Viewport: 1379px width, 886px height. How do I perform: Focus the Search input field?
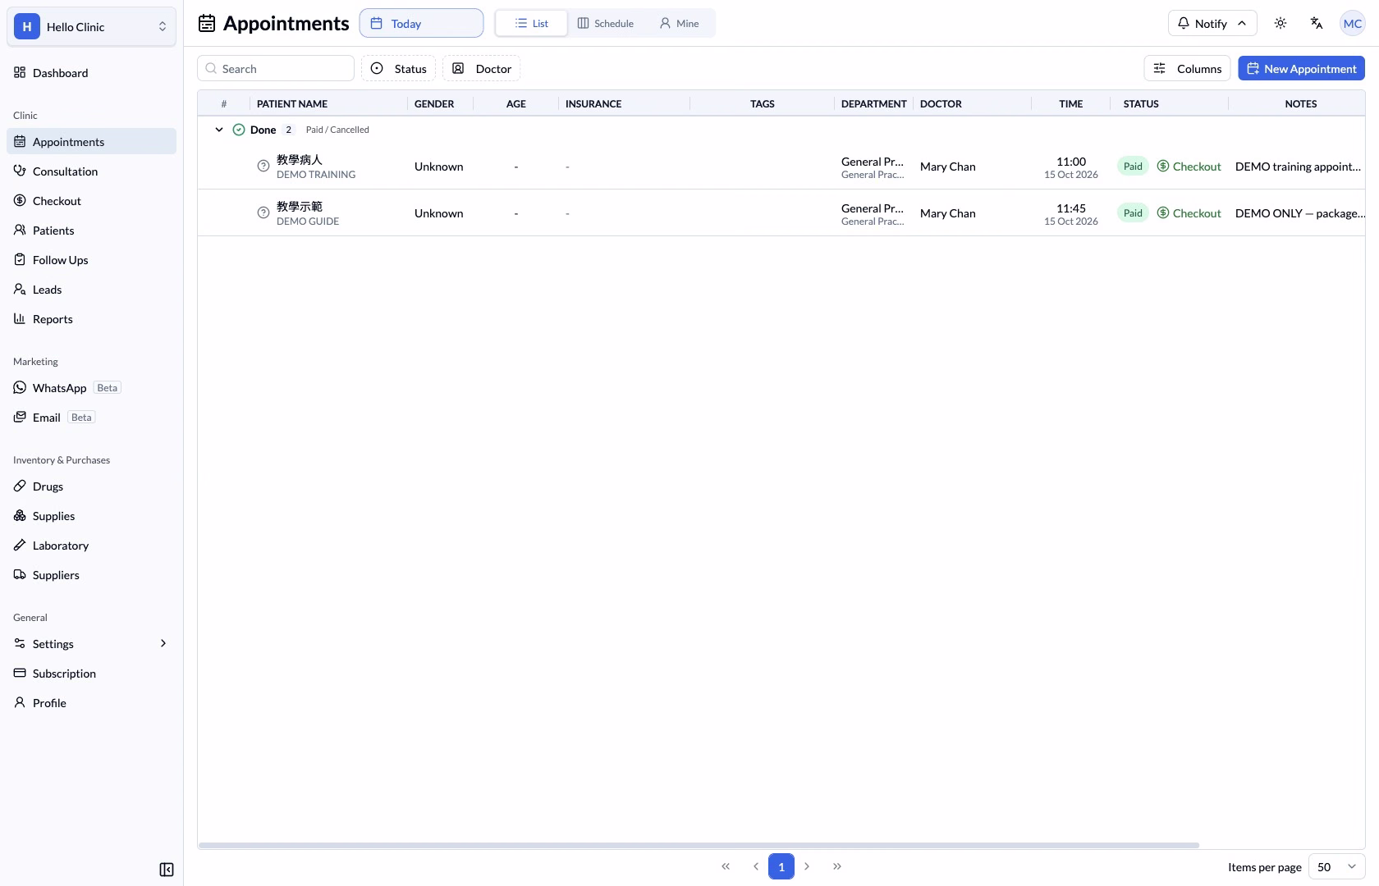[x=276, y=68]
